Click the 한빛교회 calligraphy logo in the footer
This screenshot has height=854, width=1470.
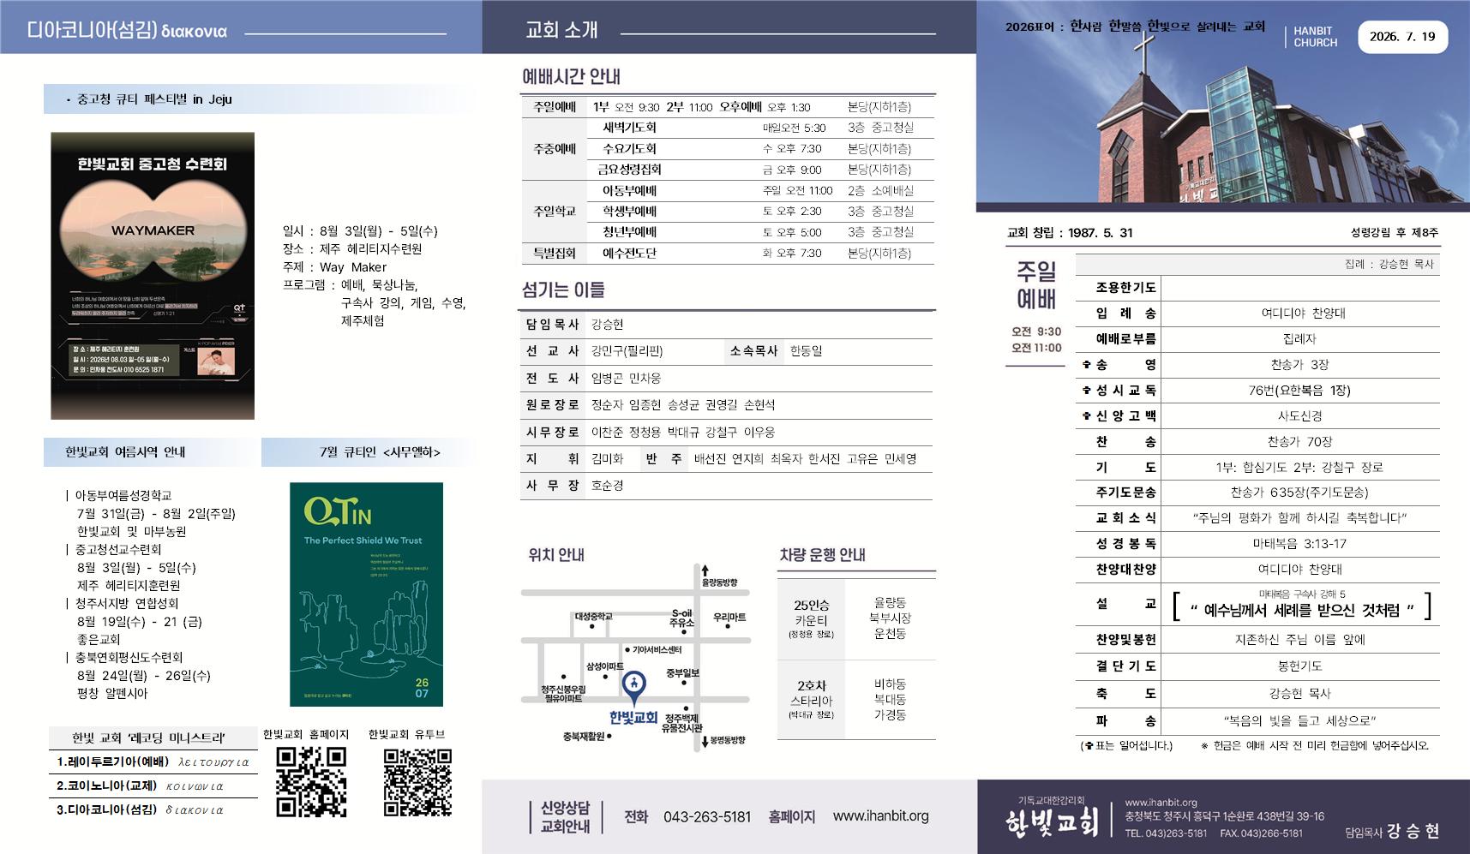coord(1051,823)
